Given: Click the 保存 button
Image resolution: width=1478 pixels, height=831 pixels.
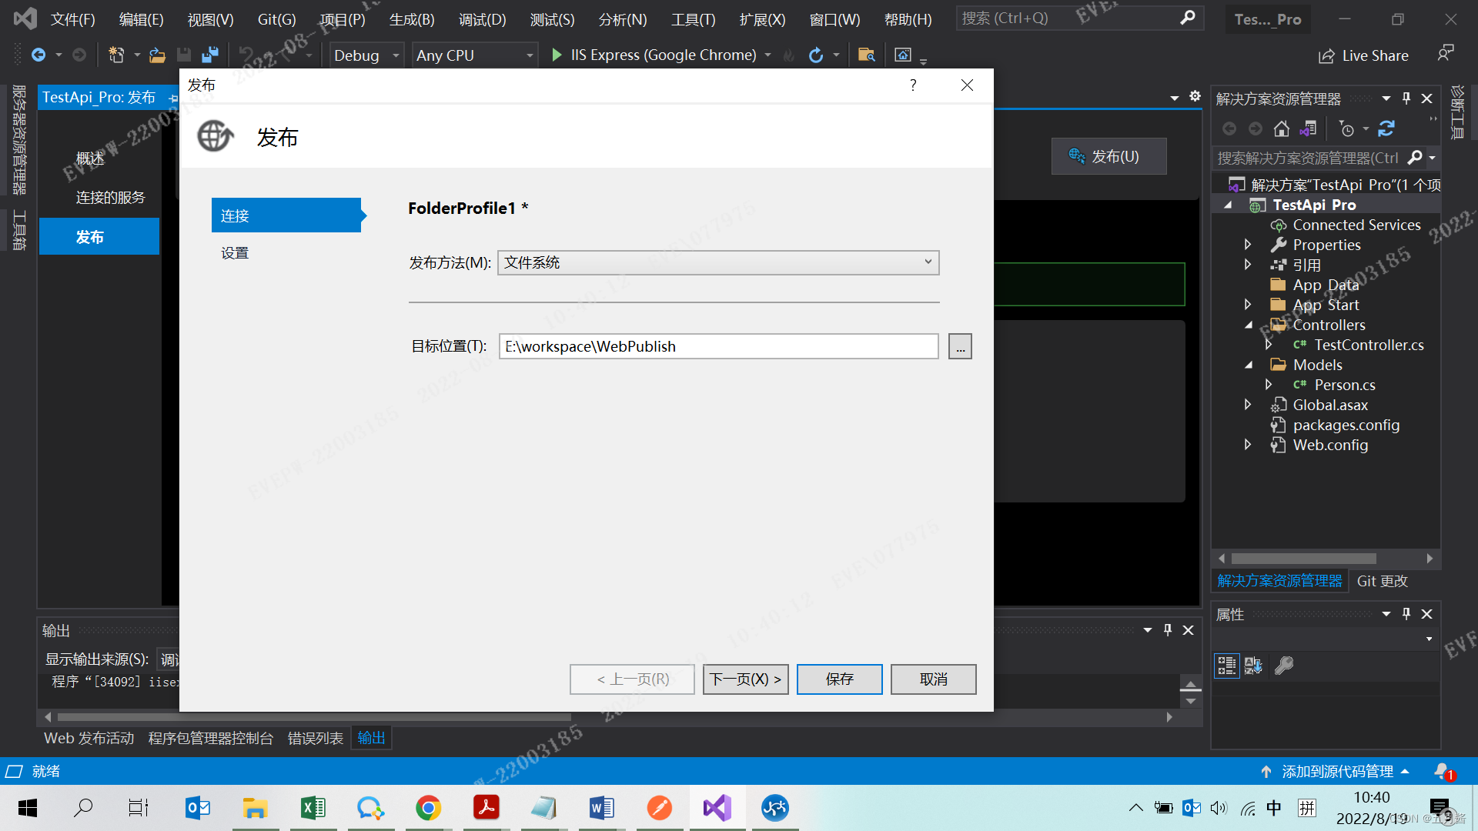Looking at the screenshot, I should point(839,679).
